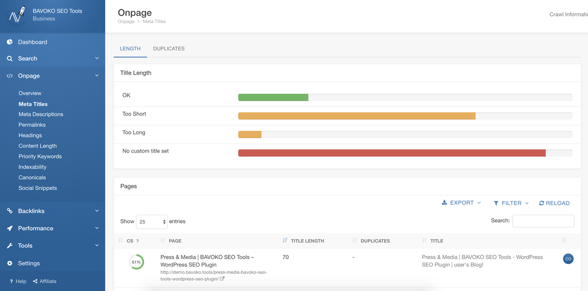Screen dimensions: 588x291
Task: Open the Export dropdown arrow
Action: [479, 203]
